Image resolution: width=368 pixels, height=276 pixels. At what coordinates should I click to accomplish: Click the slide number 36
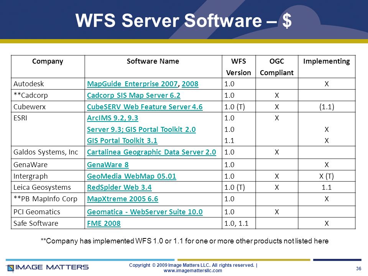pos(359,268)
